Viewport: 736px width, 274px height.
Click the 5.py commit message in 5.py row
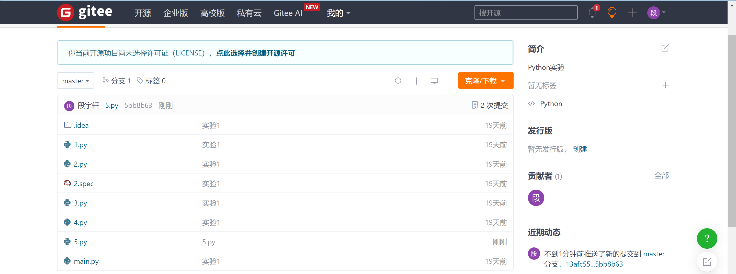click(209, 242)
